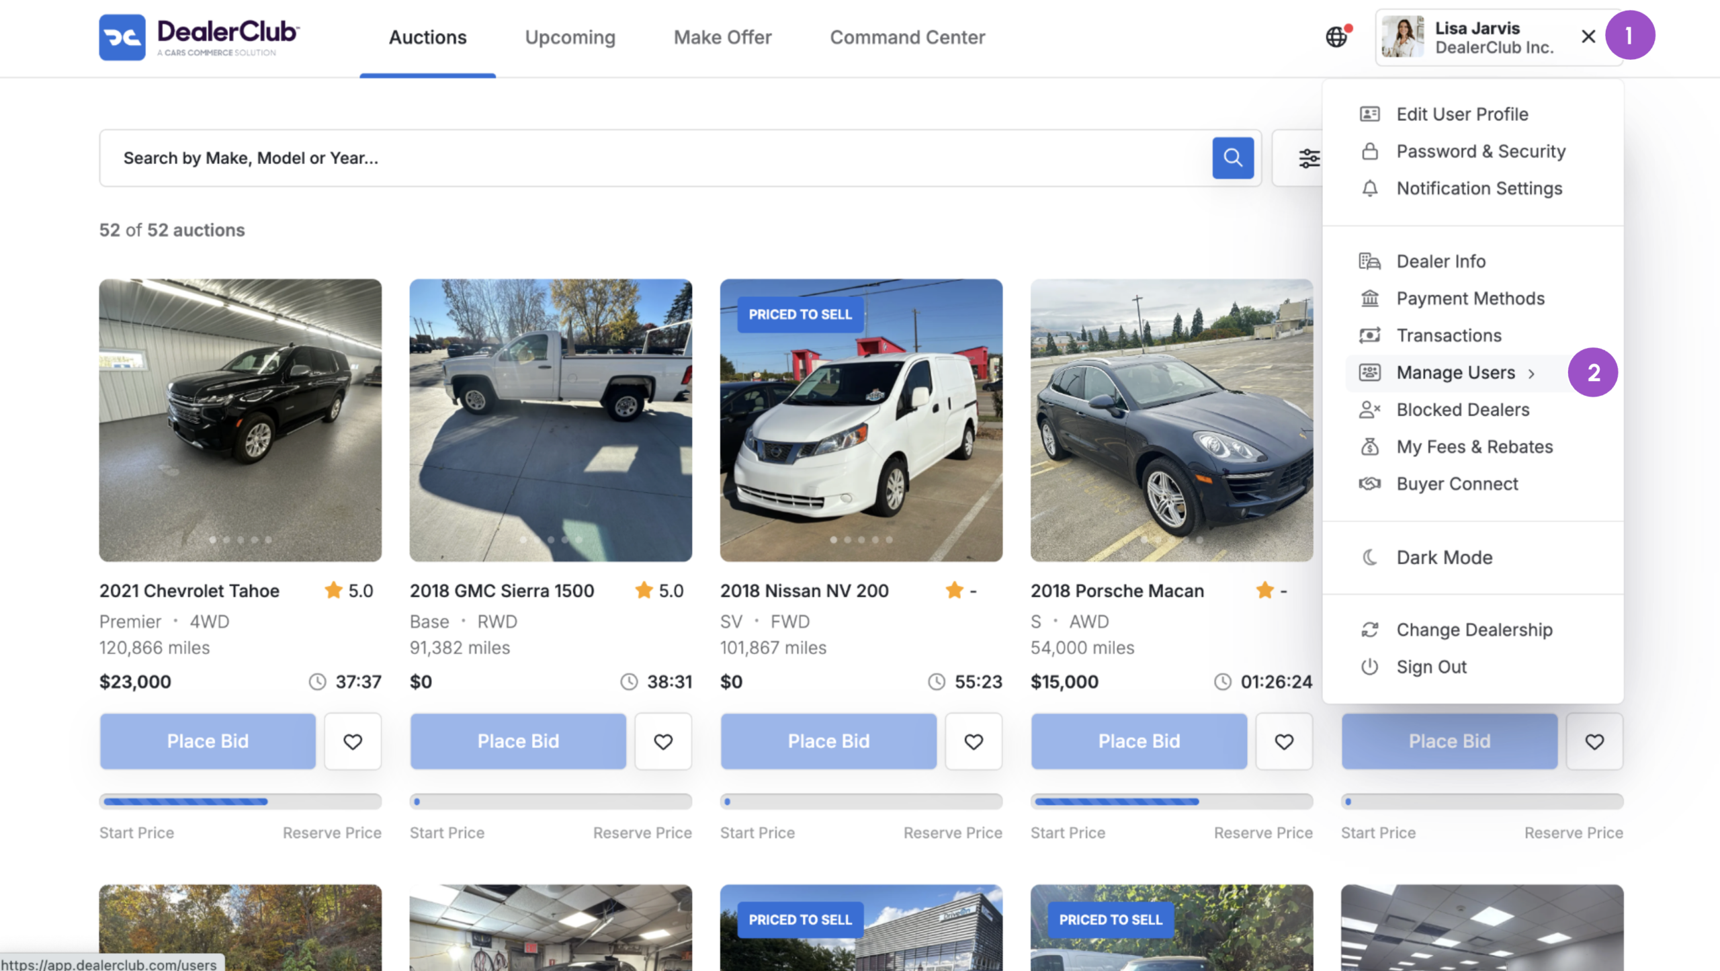This screenshot has height=971, width=1720.
Task: Click the moon icon for Dark Mode
Action: tap(1369, 557)
